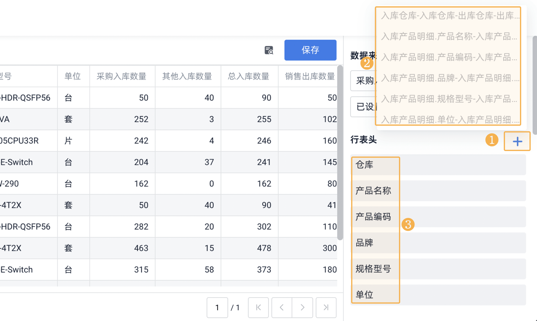Jump to the last page of the table
The height and width of the screenshot is (321, 537).
(326, 307)
